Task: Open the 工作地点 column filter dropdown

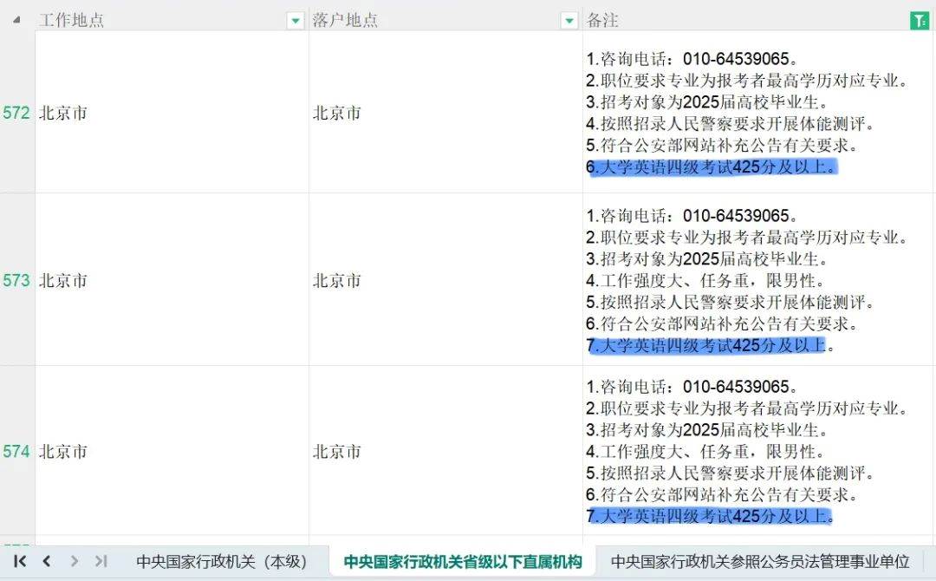Action: pyautogui.click(x=295, y=21)
